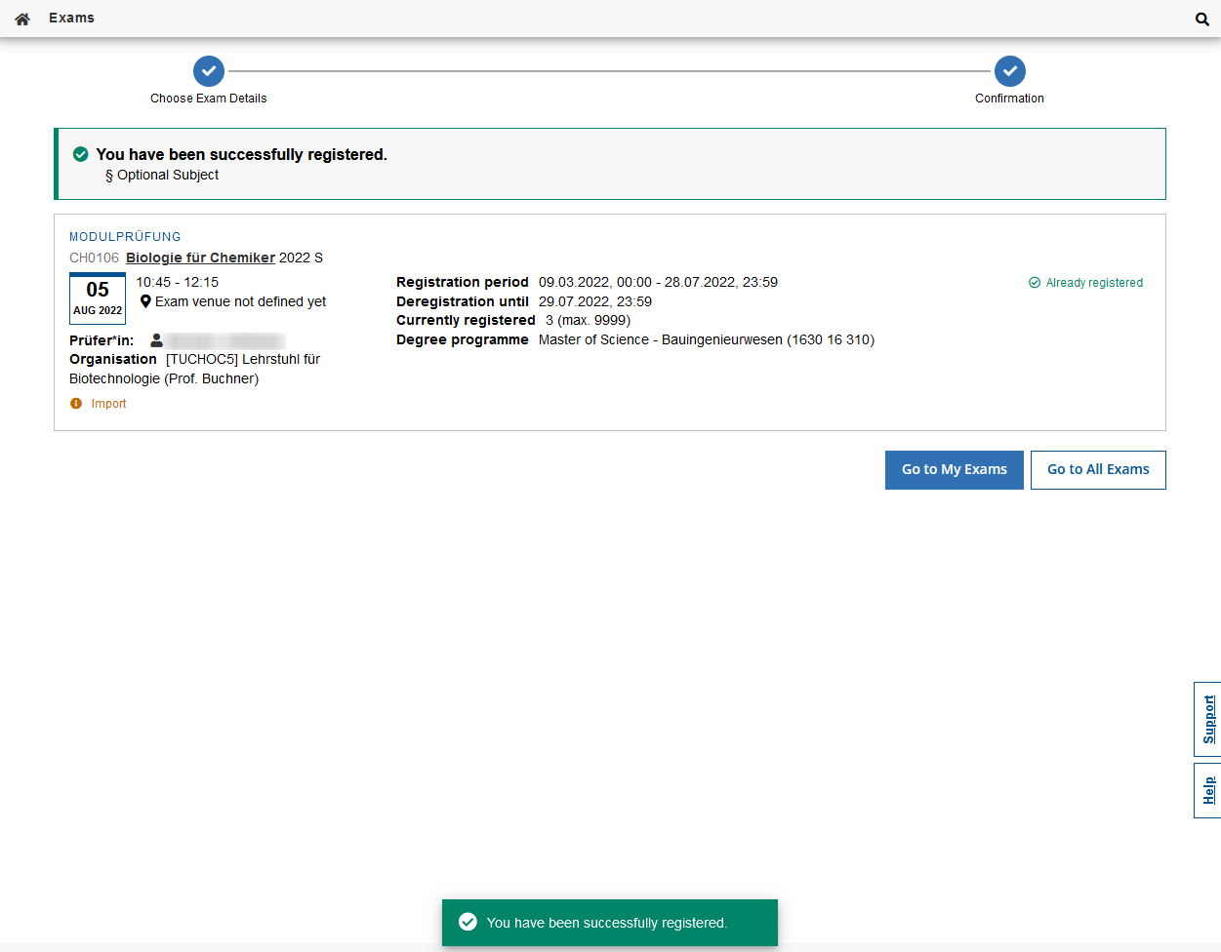Click the exam venue location pin icon
Viewport: 1221px width, 952px height.
click(x=145, y=301)
